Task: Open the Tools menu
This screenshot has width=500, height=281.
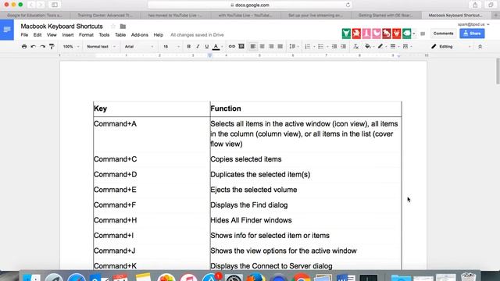Action: 104,34
